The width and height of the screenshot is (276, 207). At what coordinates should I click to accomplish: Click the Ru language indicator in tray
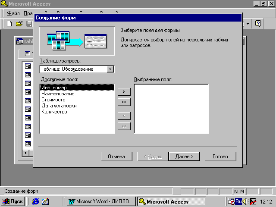point(238,201)
